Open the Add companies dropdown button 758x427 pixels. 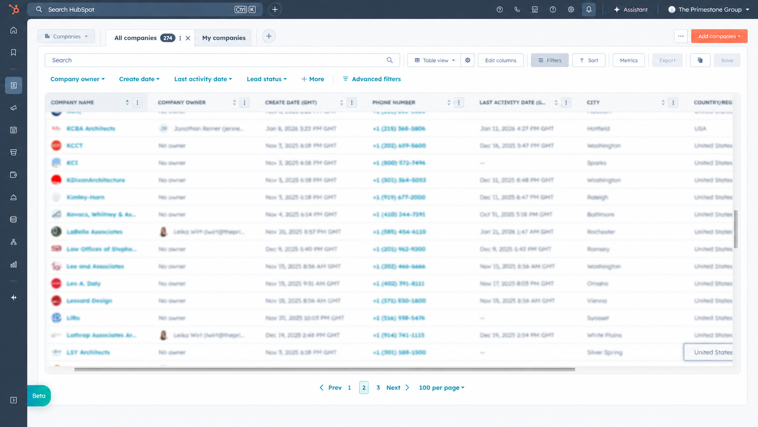[x=719, y=36]
